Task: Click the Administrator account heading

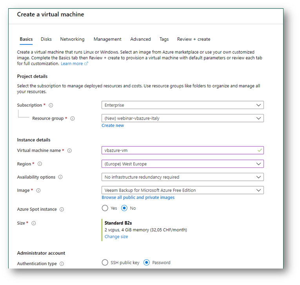Action: 41,253
